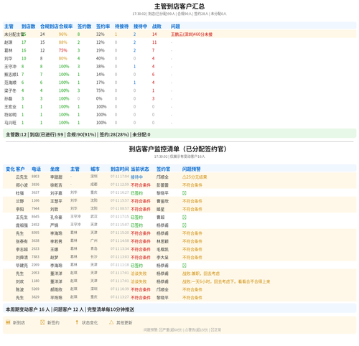359x346 pixels.
Task: Click the 签约官 column header
Action: click(x=164, y=169)
